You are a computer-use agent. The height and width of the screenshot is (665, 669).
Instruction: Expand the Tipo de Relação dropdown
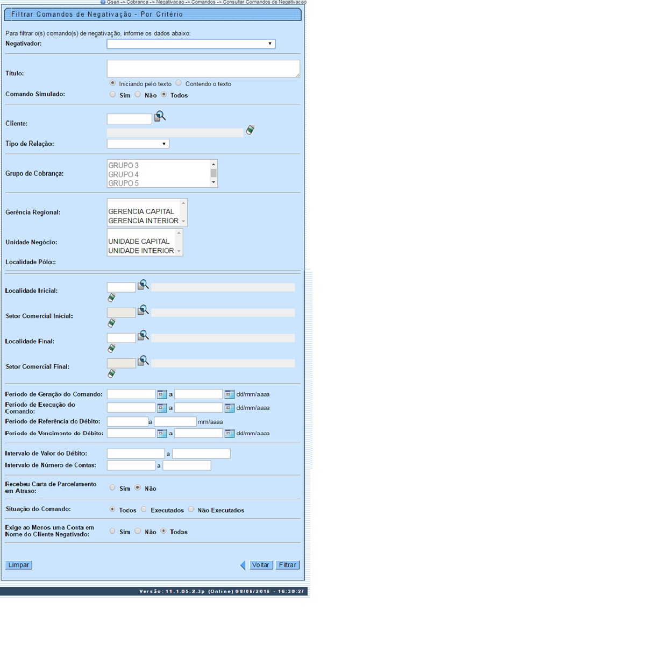138,144
